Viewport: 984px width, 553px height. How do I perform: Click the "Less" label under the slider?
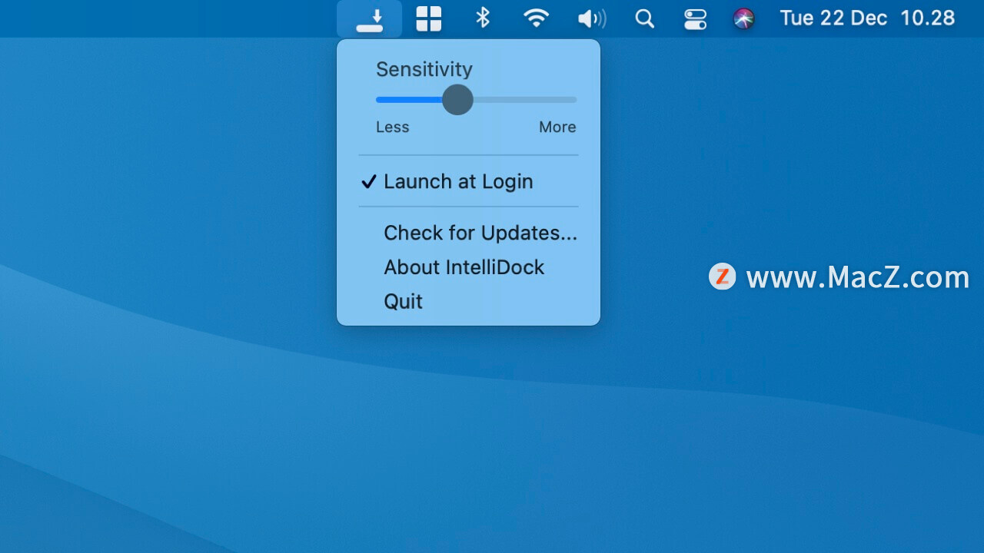point(392,127)
